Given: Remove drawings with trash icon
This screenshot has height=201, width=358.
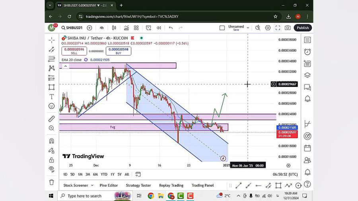Looking at the screenshot, I should [x=52, y=182].
